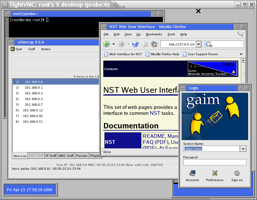Click the Action icon in ettercap
The image size is (257, 200).
(45, 49)
